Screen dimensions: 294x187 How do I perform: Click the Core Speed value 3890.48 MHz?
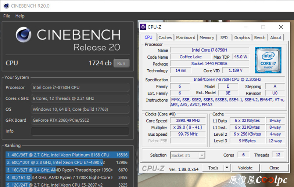[188, 120]
